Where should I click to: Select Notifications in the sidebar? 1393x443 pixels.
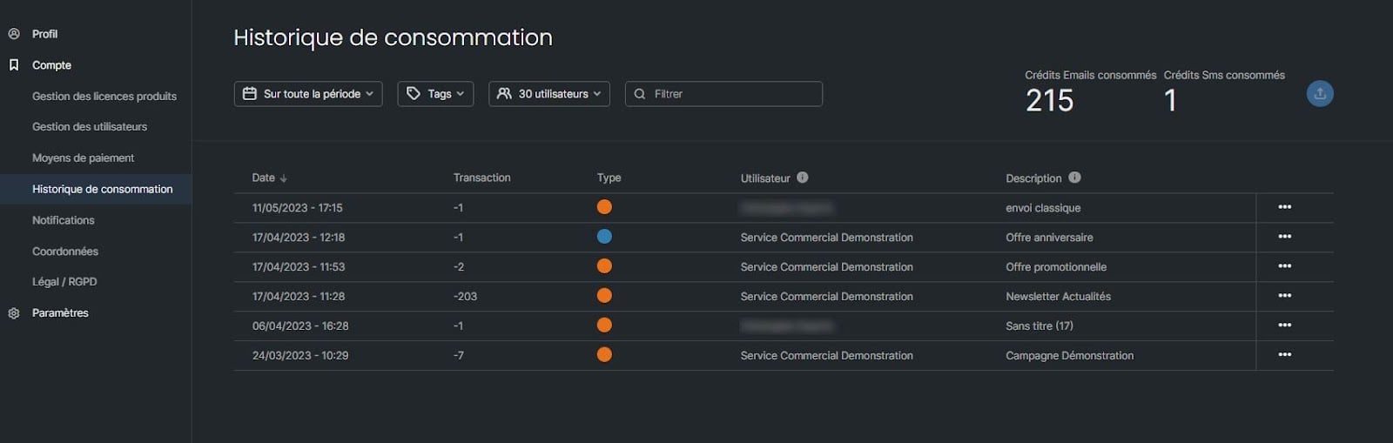[x=64, y=220]
